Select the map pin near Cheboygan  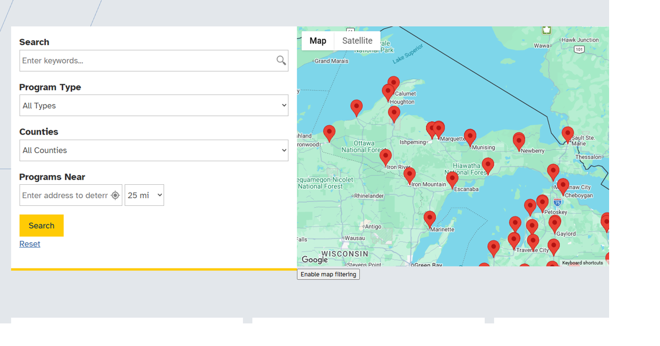563,187
